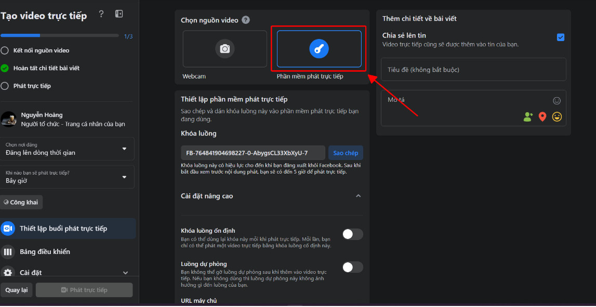Collapse the Cài đặt nâng cao section
The image size is (596, 307).
tap(358, 196)
